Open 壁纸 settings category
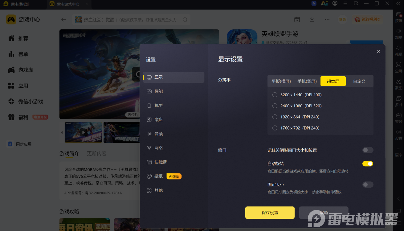Viewport: 404px width, 231px height. coord(173,176)
